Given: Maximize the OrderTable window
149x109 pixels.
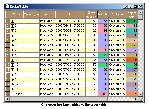Looking at the screenshot, I should 135,7.
